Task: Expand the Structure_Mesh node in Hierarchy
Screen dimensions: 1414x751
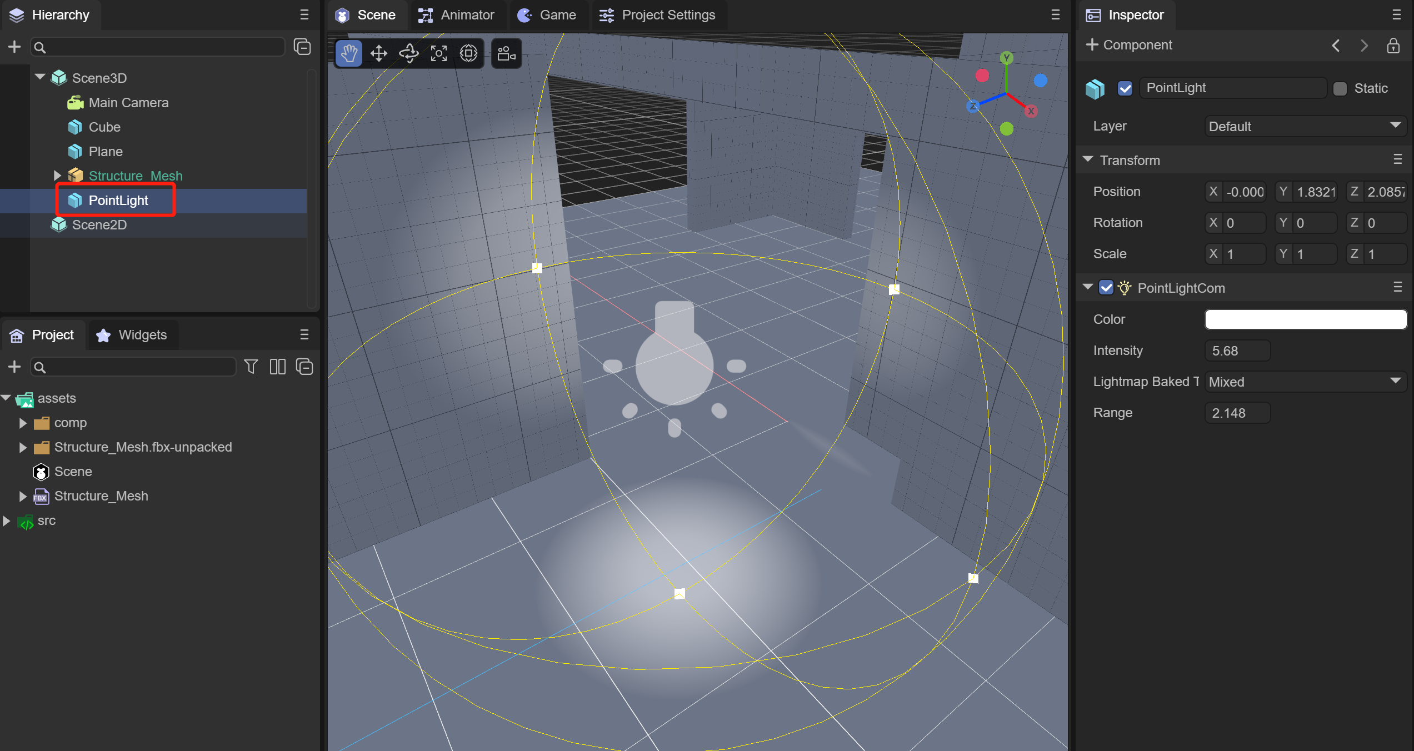Action: [x=57, y=176]
